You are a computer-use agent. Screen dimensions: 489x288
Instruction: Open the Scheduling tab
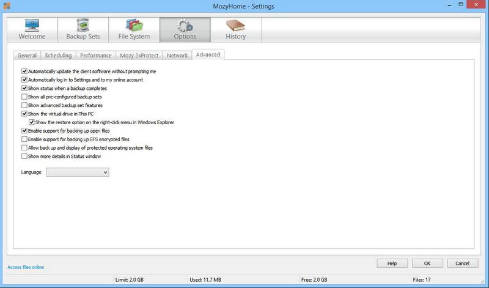click(58, 55)
